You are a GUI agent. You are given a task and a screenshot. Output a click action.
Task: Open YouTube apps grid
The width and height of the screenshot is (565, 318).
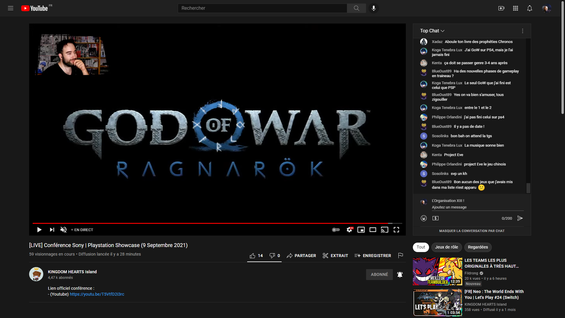point(516,8)
